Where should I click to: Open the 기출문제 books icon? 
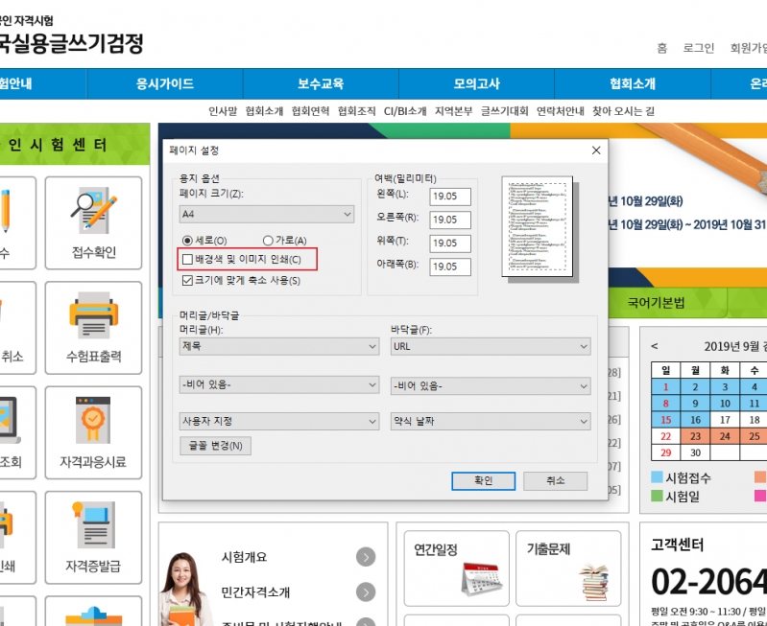click(x=594, y=582)
